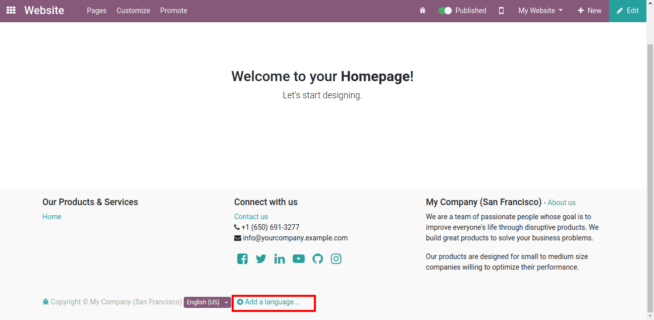Screen dimensions: 654x320
Task: Click the Website app title
Action: pyautogui.click(x=44, y=11)
